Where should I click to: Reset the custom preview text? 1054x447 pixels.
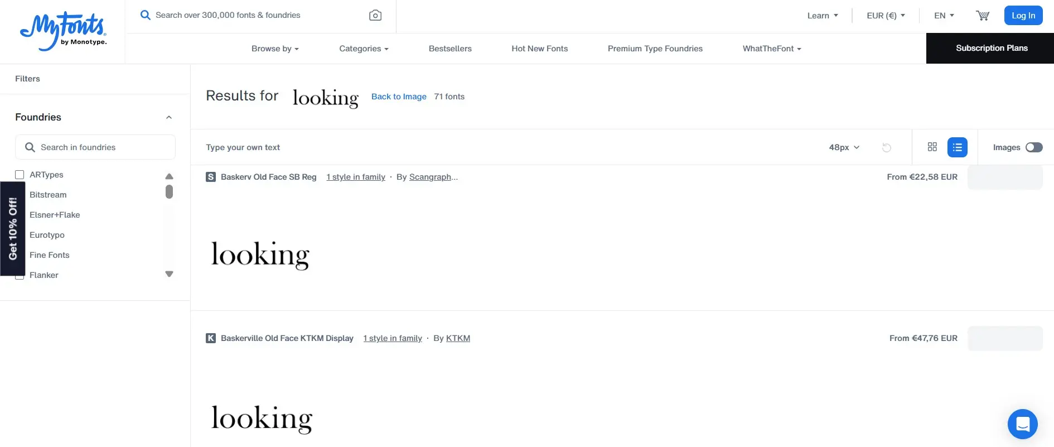887,147
